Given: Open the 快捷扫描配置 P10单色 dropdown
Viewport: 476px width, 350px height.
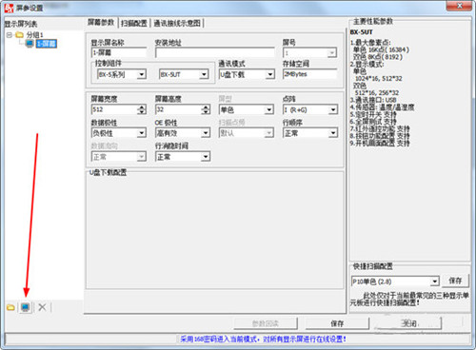Looking at the screenshot, I should click(x=434, y=282).
